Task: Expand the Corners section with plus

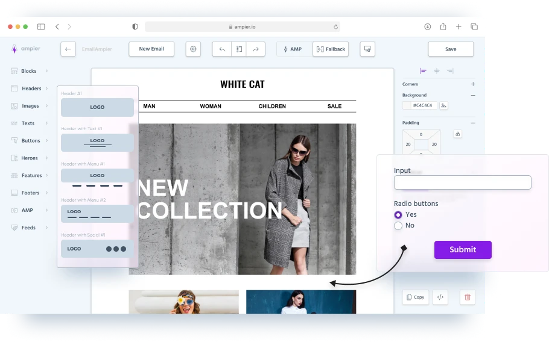Action: [x=473, y=84]
